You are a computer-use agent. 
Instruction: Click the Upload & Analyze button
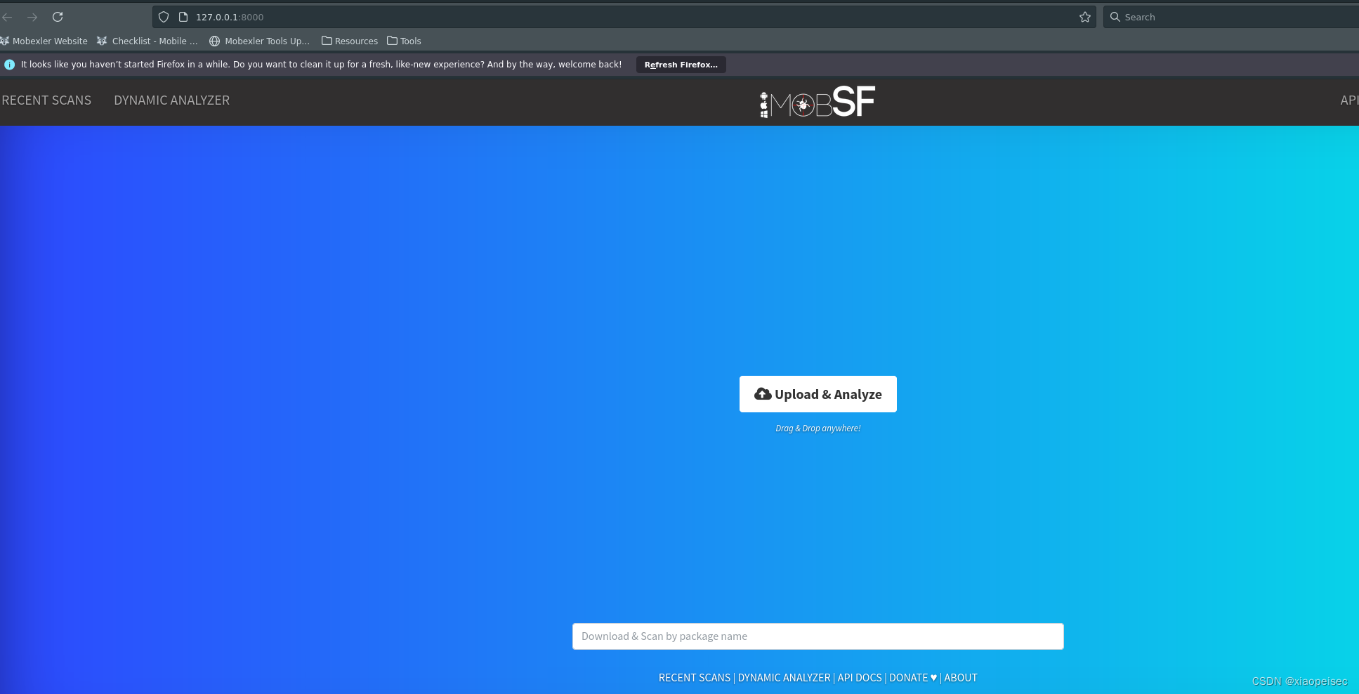[818, 394]
